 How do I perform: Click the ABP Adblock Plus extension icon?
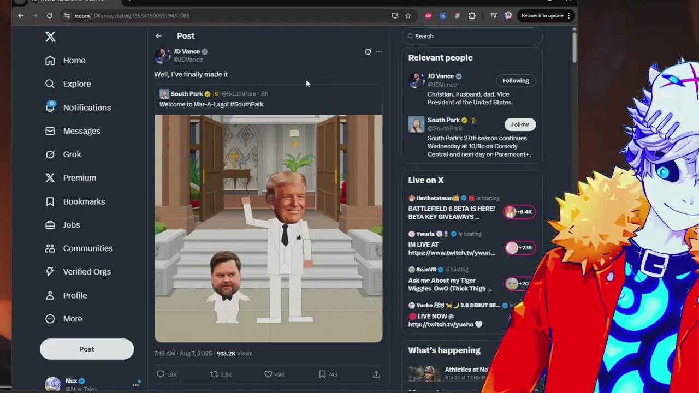click(428, 16)
